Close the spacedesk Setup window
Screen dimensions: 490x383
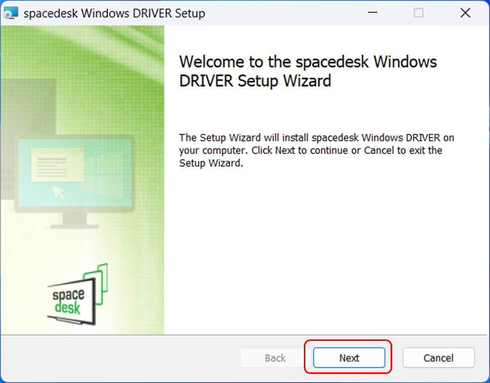click(x=465, y=13)
